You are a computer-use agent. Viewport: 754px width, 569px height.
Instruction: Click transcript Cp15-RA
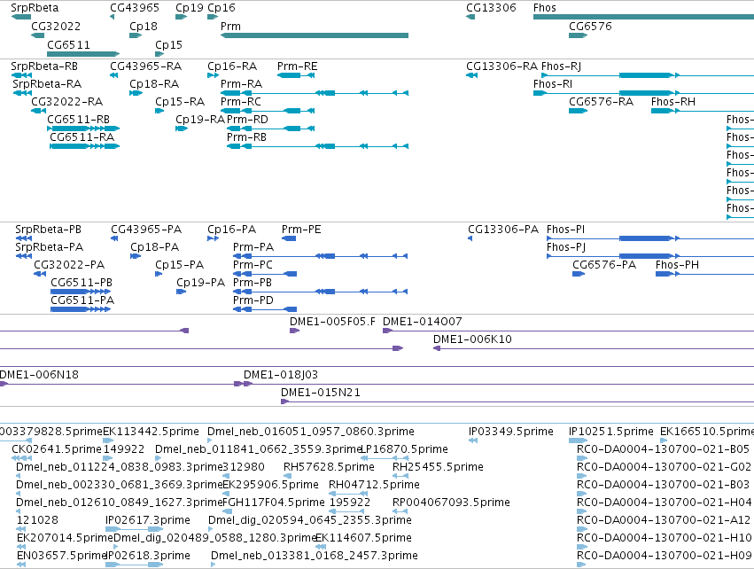click(180, 102)
